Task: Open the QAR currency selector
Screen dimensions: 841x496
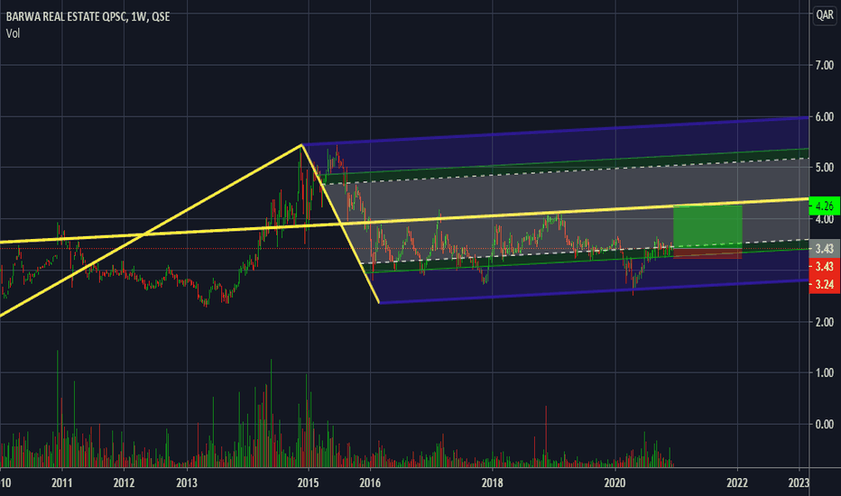Action: (x=825, y=14)
